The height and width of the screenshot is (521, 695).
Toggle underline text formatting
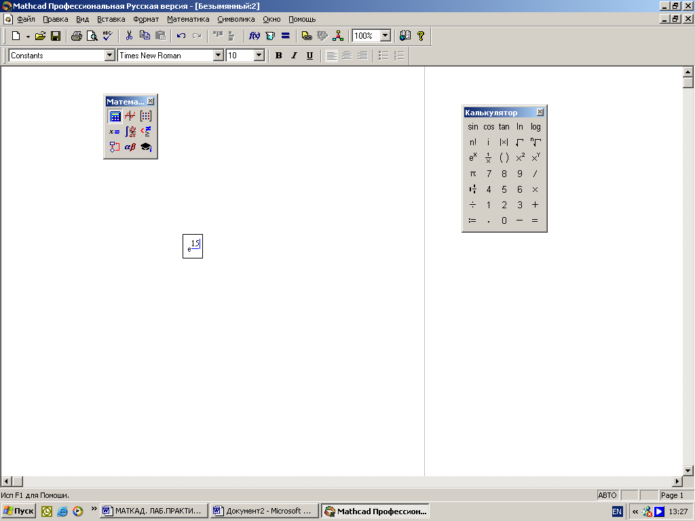309,56
